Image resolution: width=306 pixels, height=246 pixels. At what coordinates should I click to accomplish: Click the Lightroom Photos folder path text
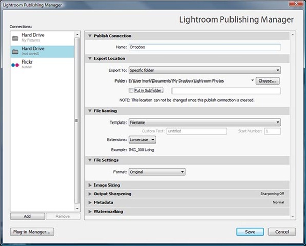(x=176, y=81)
